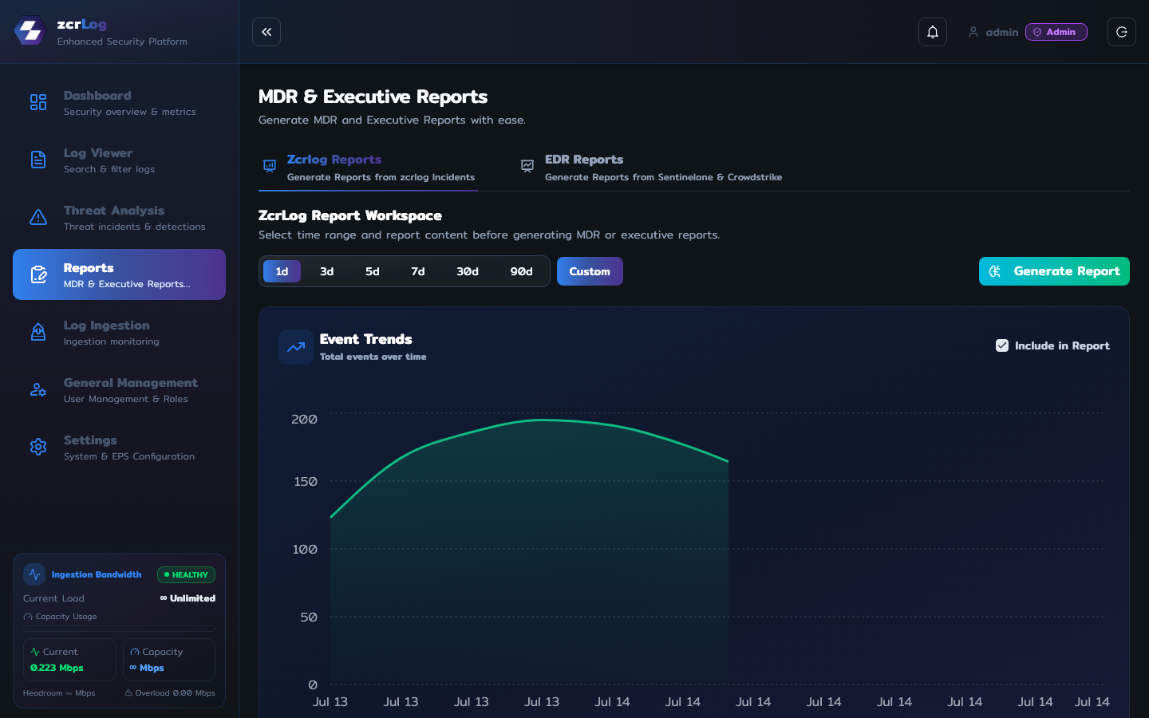Click the 'Headroom ∞ Mbps' text
Screen dimensions: 1149x718
[59, 692]
